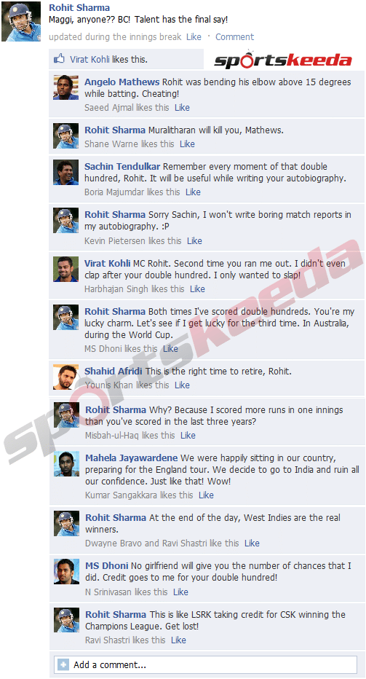Click Virat Kohli name in likes bar
The height and width of the screenshot is (679, 366).
[89, 59]
